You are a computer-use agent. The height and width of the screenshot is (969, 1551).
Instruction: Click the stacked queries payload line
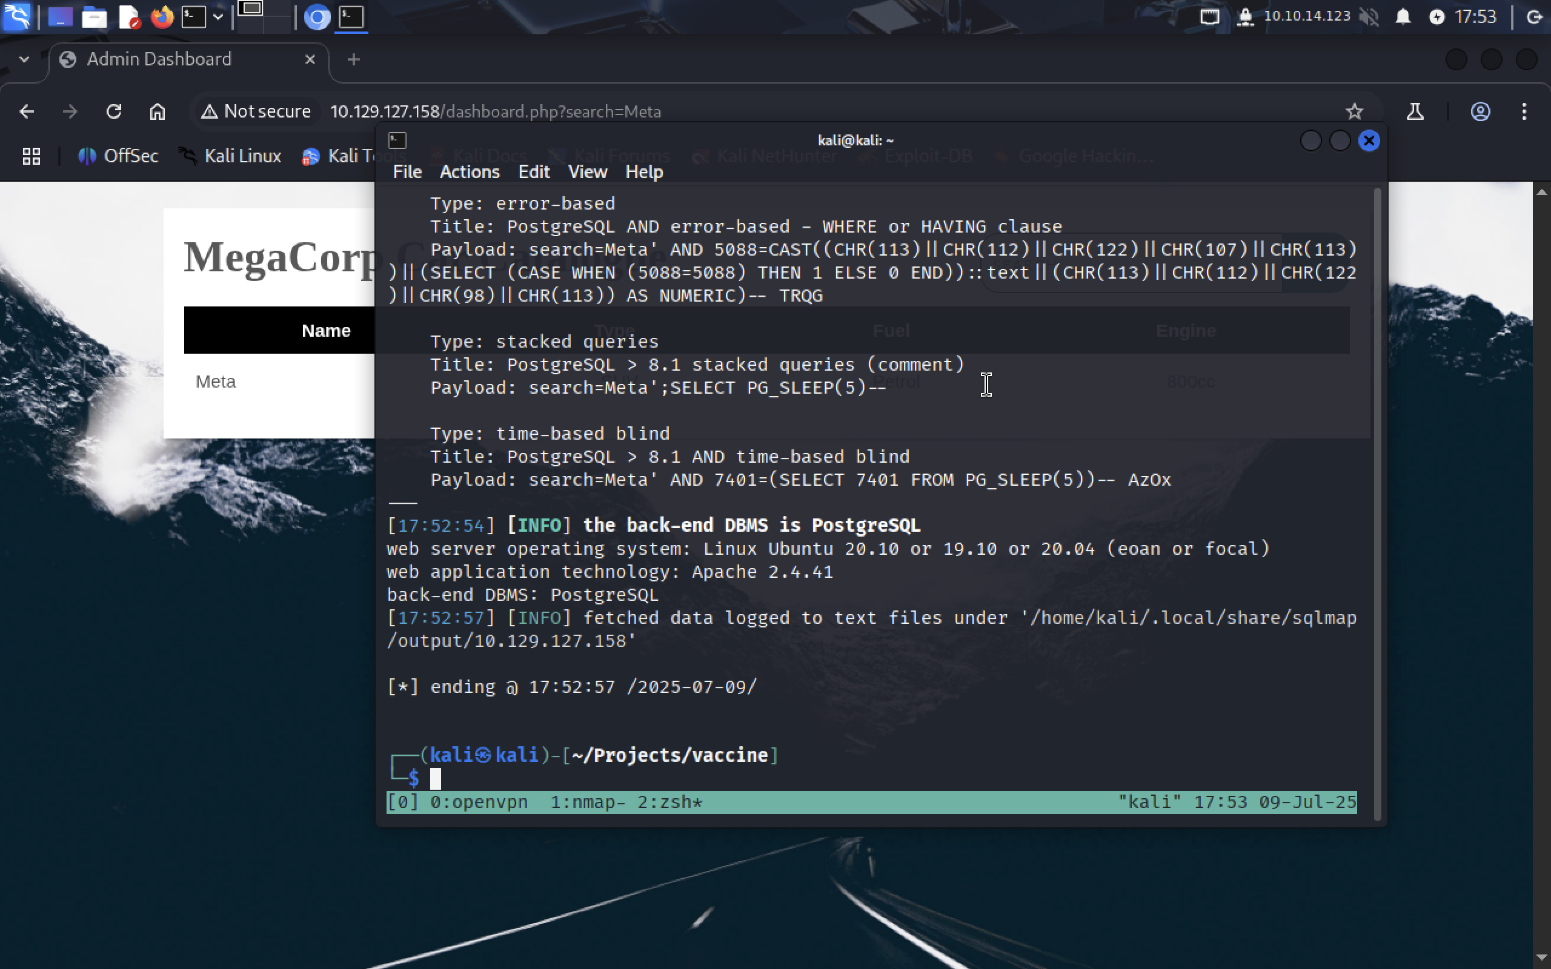click(658, 388)
